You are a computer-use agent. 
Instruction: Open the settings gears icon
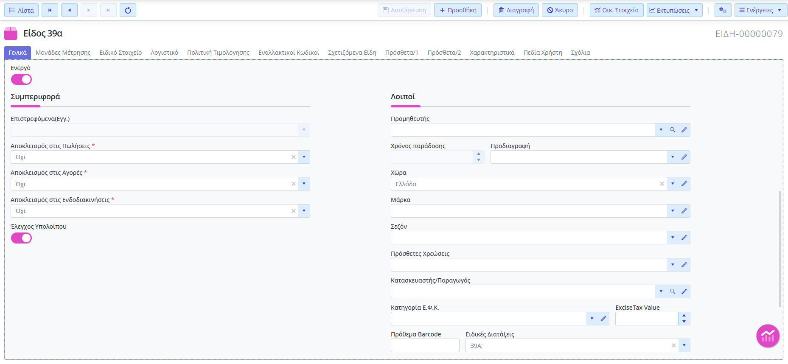pyautogui.click(x=723, y=10)
